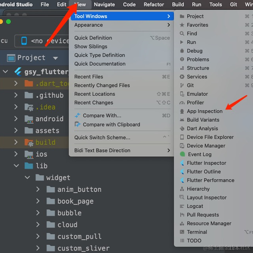Click the Resource Manager icon
The height and width of the screenshot is (253, 253).
tap(182, 223)
